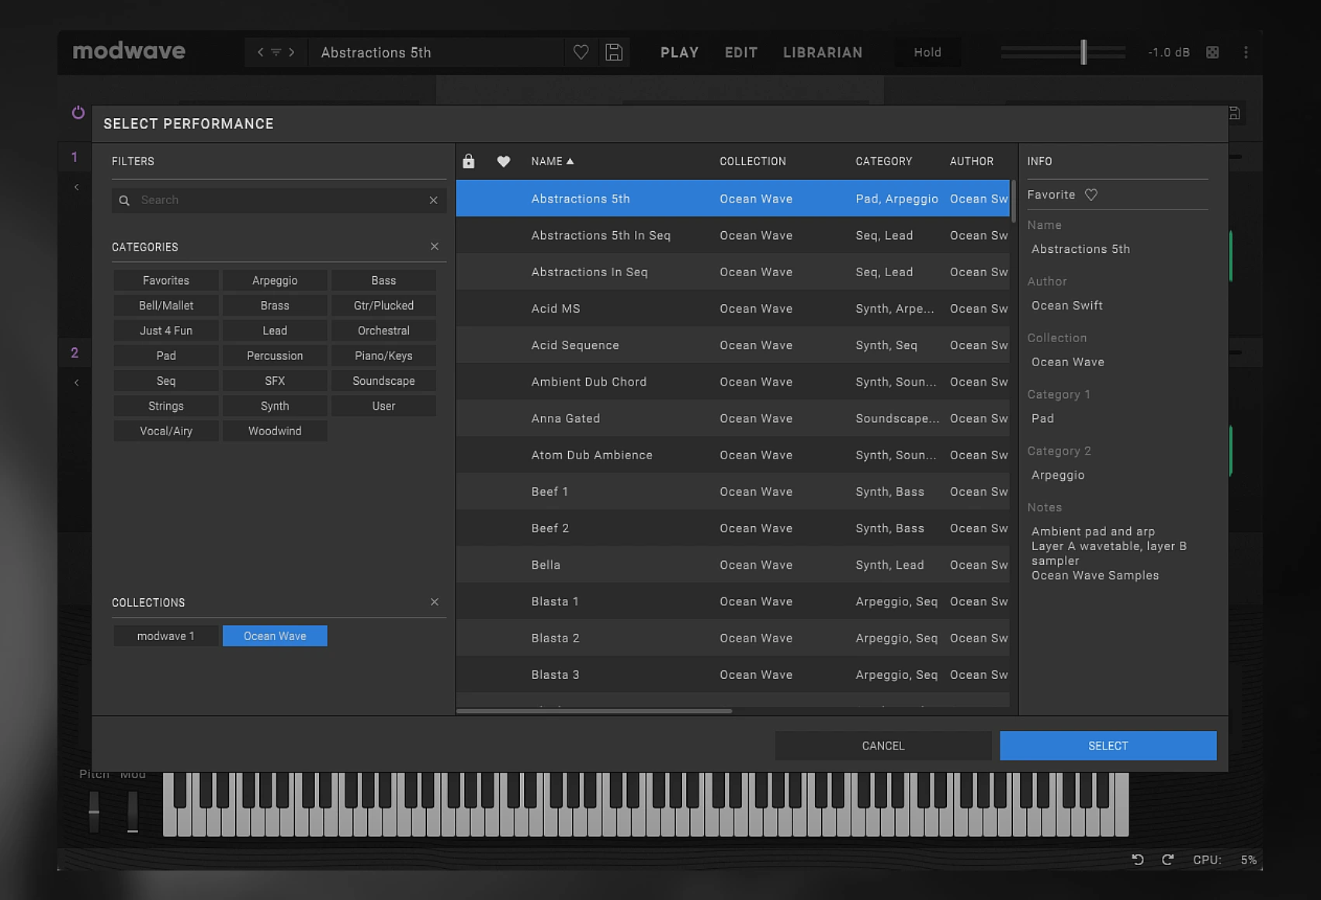Select layer 2 tab
The height and width of the screenshot is (900, 1321).
click(x=75, y=353)
